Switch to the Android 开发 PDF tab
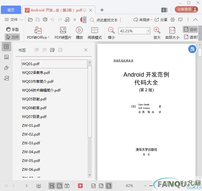The height and width of the screenshot is (191, 202). 56,10
